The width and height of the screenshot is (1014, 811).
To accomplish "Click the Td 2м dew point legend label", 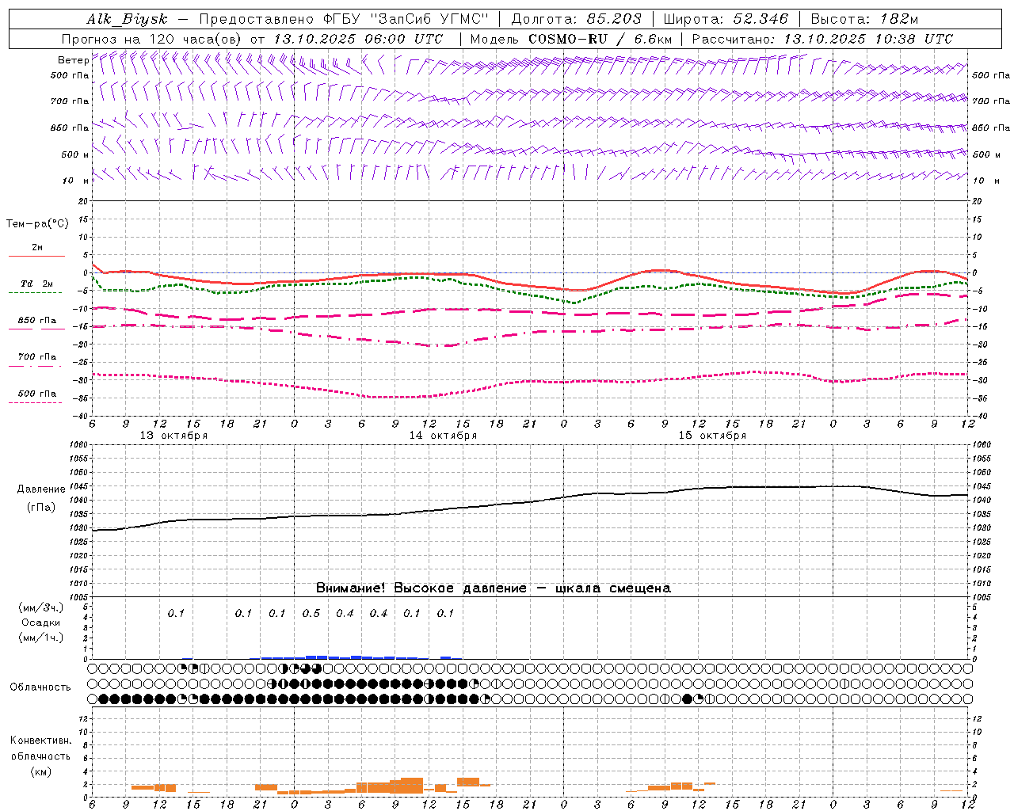I will click(x=37, y=284).
